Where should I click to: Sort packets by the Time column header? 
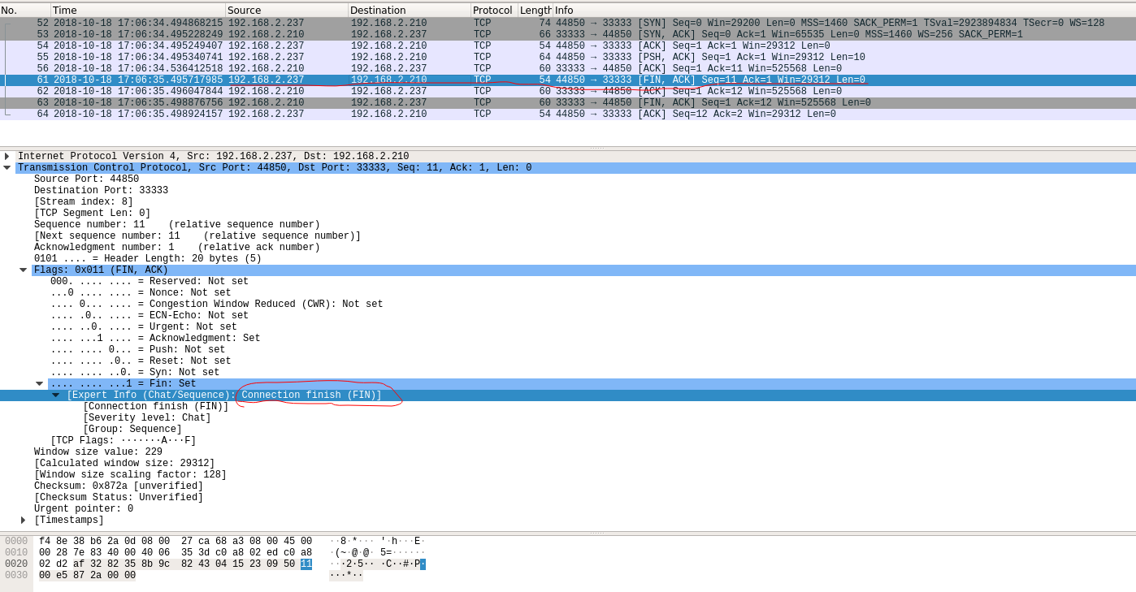[x=138, y=11]
